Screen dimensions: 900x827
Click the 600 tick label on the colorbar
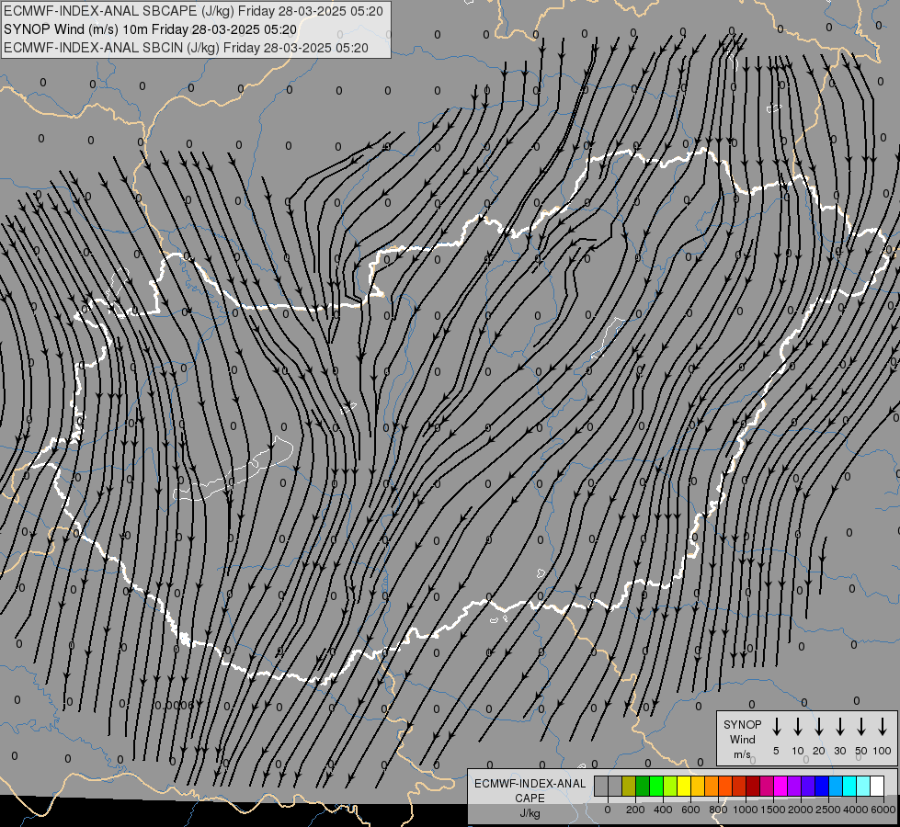click(x=690, y=810)
